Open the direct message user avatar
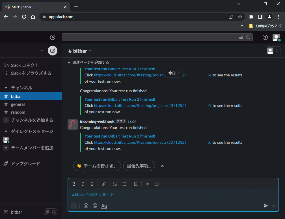This screenshot has height=219, width=285. [6, 140]
